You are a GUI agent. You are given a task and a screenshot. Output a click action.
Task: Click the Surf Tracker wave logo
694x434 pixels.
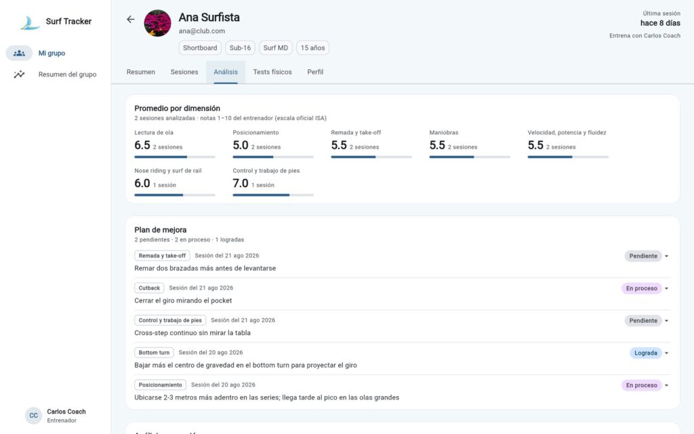pos(30,22)
